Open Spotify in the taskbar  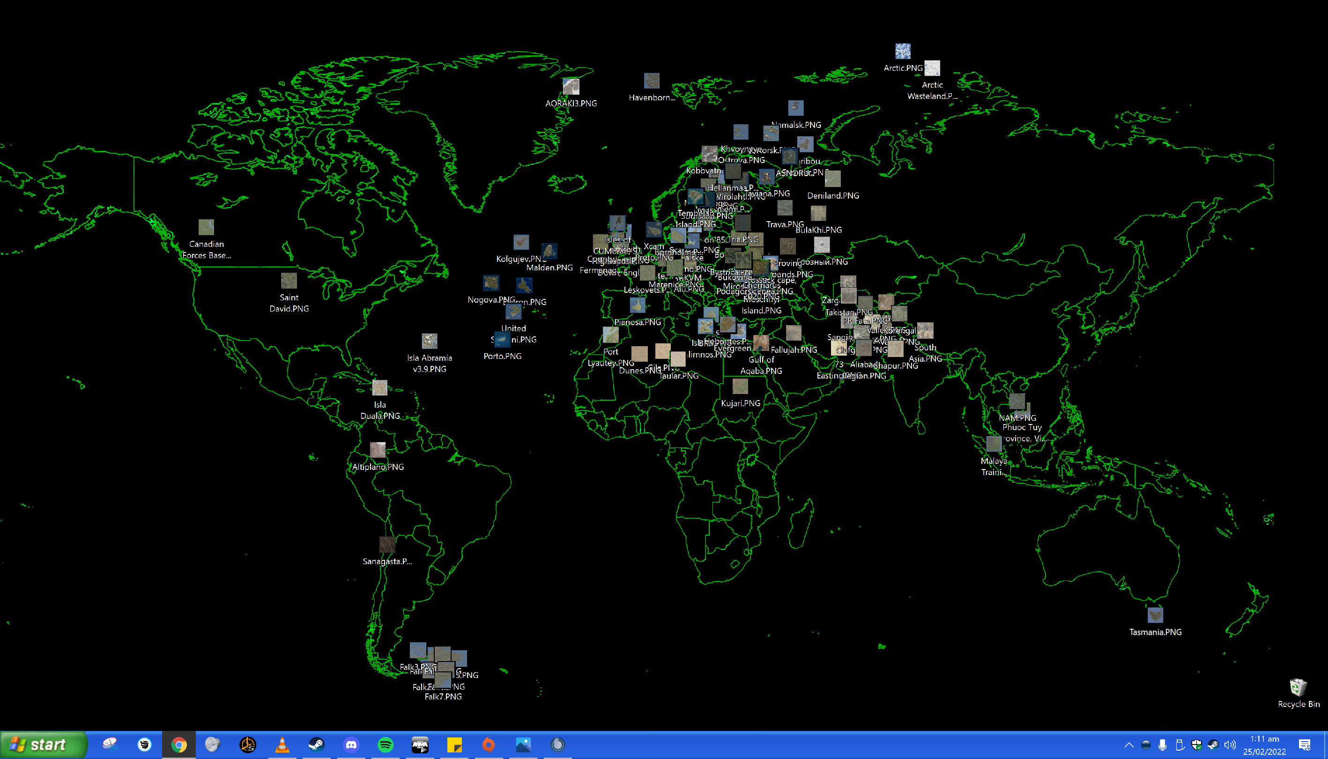[386, 745]
